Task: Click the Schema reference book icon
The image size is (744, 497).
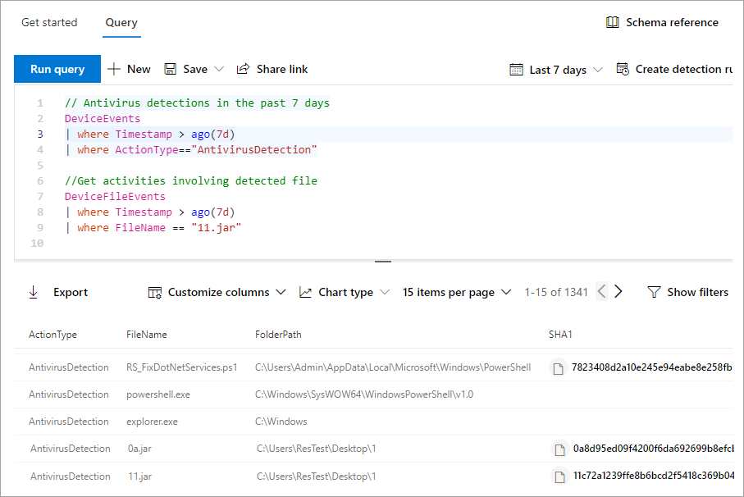Action: tap(612, 22)
